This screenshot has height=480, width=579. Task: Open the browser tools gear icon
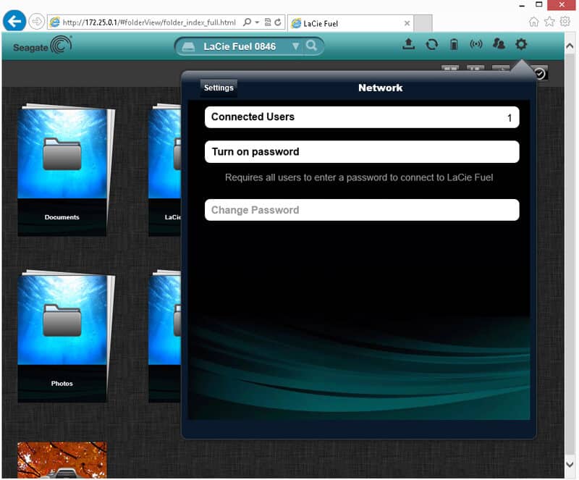pos(565,22)
